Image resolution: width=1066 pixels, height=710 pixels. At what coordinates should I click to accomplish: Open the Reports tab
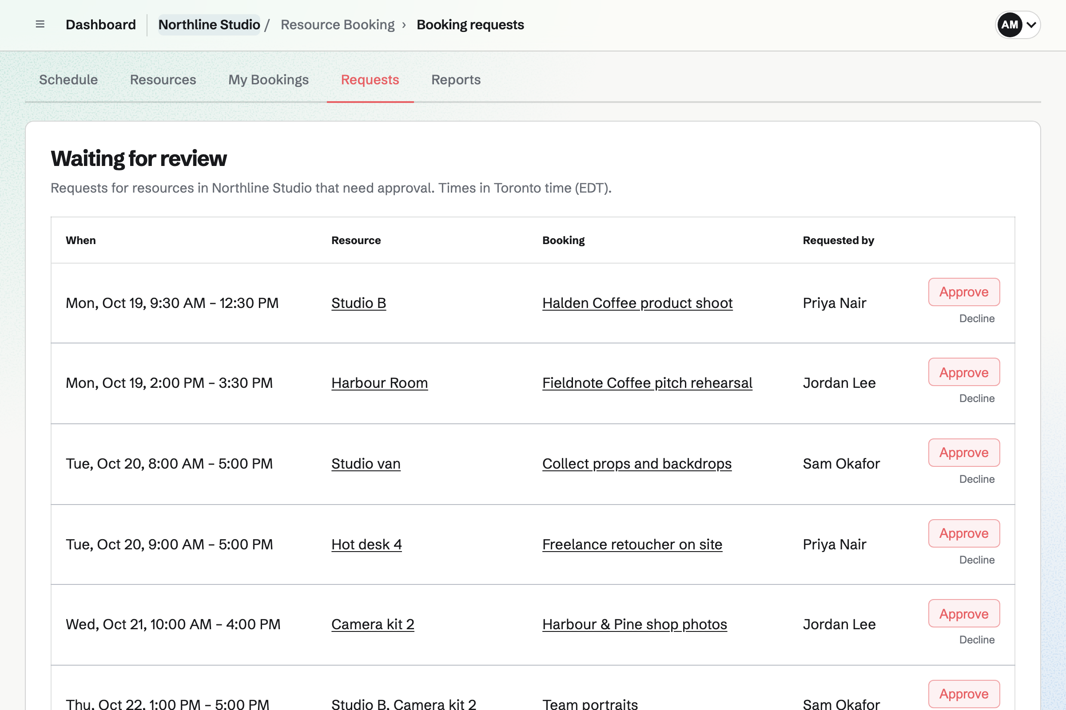tap(456, 80)
